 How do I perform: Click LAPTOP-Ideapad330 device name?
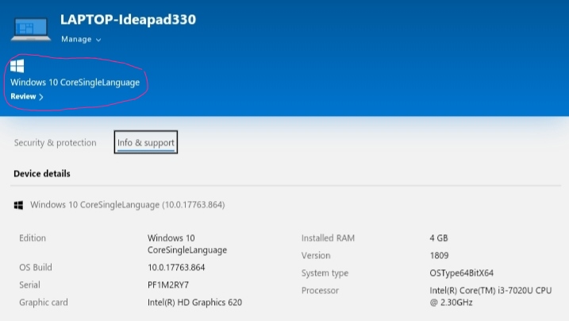click(x=128, y=19)
